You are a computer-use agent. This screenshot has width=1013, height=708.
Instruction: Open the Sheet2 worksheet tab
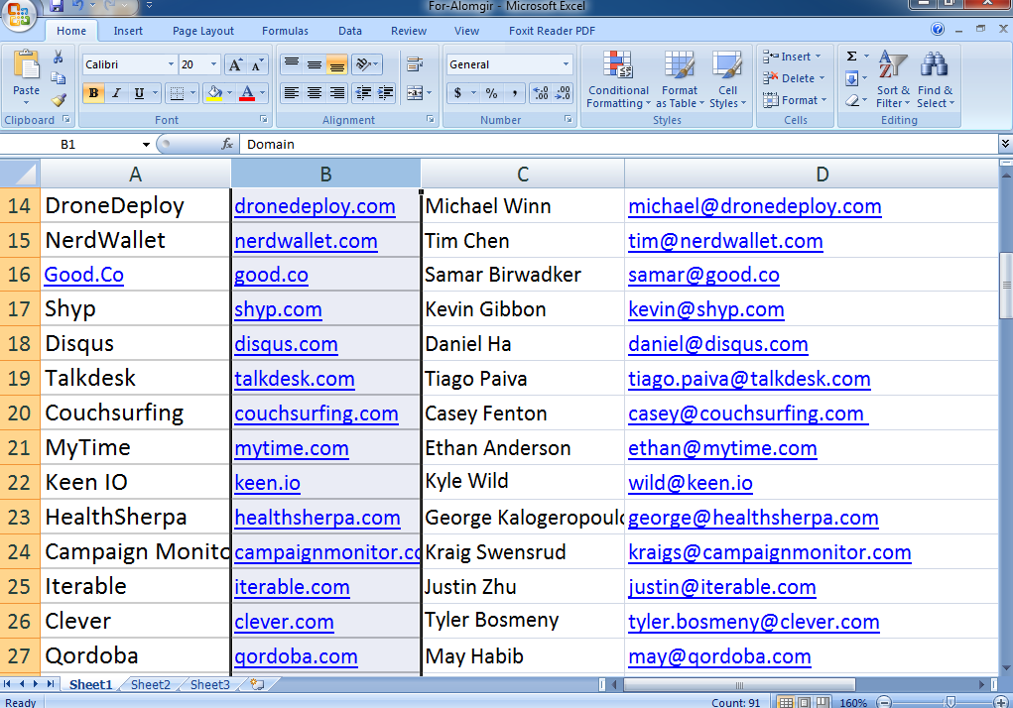tap(151, 684)
